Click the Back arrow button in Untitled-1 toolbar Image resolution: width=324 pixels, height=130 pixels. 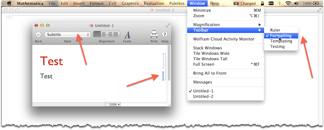pyautogui.click(x=38, y=34)
